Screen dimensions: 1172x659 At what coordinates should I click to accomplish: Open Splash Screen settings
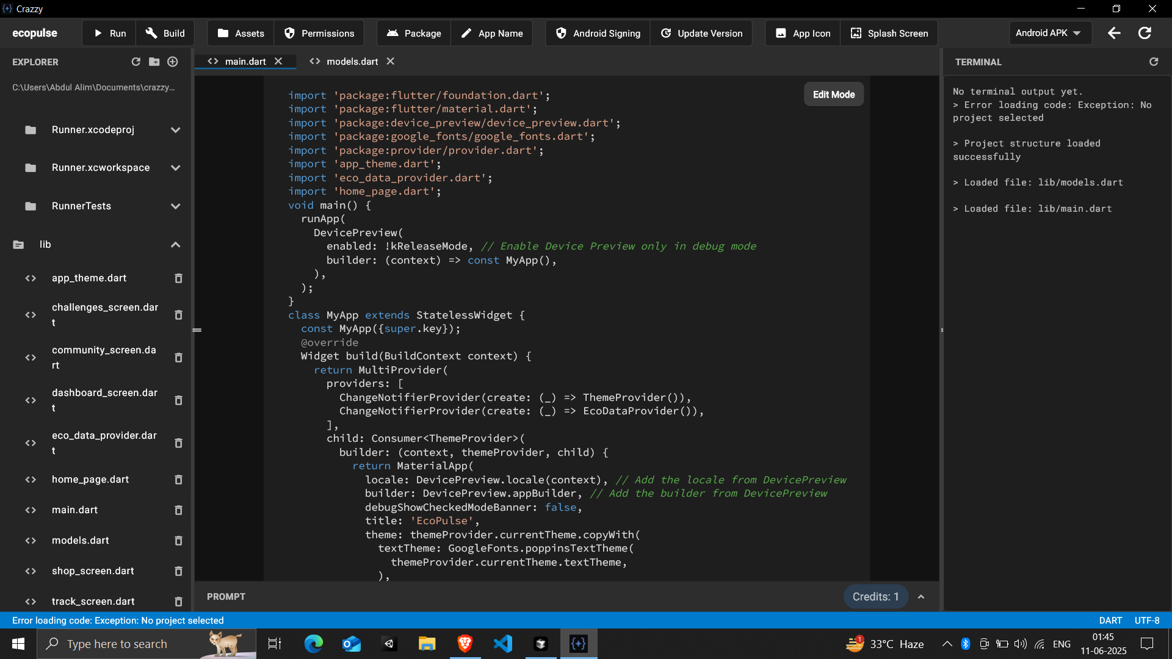(x=889, y=33)
